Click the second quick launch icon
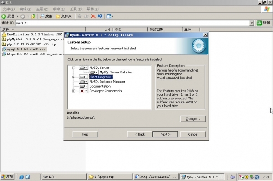273x181 pixels. [x=28, y=177]
